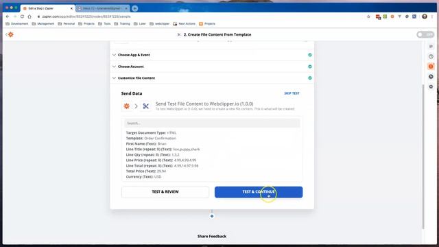Bookmark this page with the star icon
Viewport: 439px width, 247px height.
(368, 16)
